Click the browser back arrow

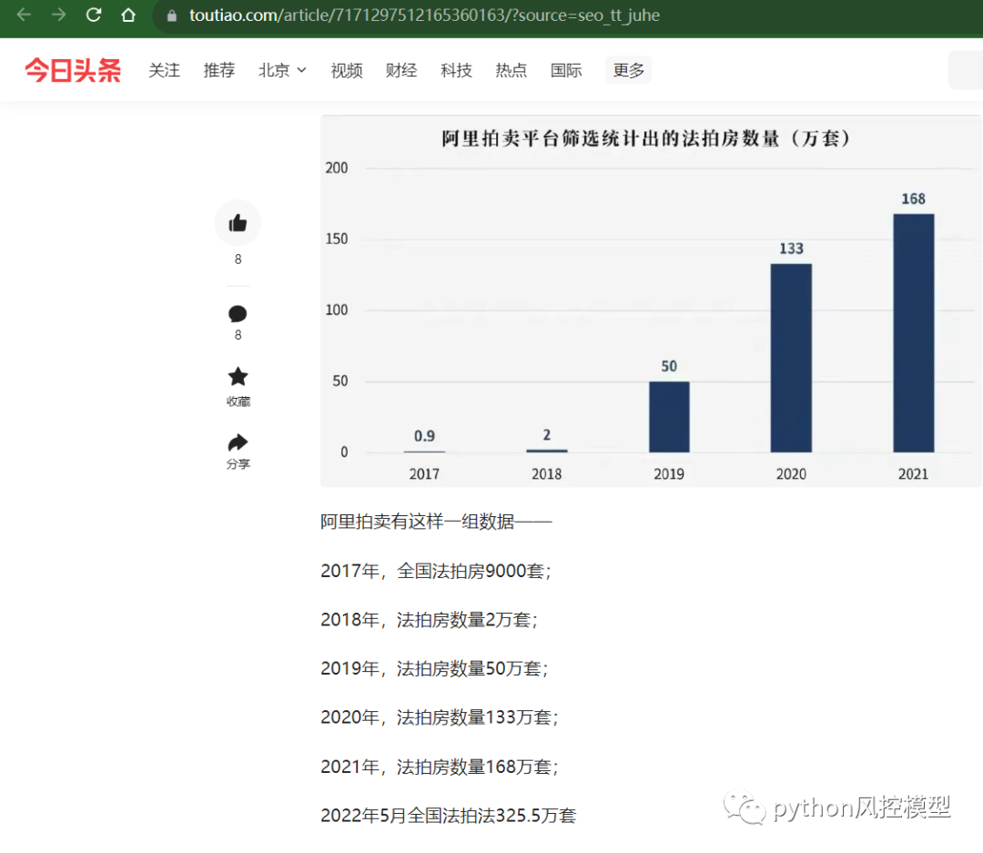coord(24,15)
